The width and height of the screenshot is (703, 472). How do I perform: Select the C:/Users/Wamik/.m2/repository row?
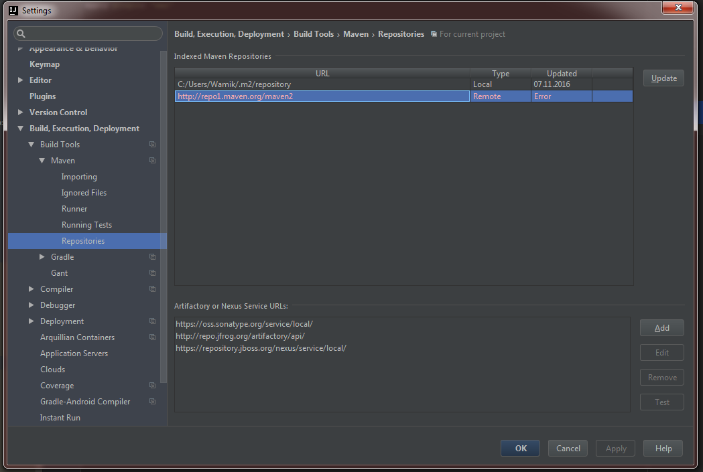point(403,84)
